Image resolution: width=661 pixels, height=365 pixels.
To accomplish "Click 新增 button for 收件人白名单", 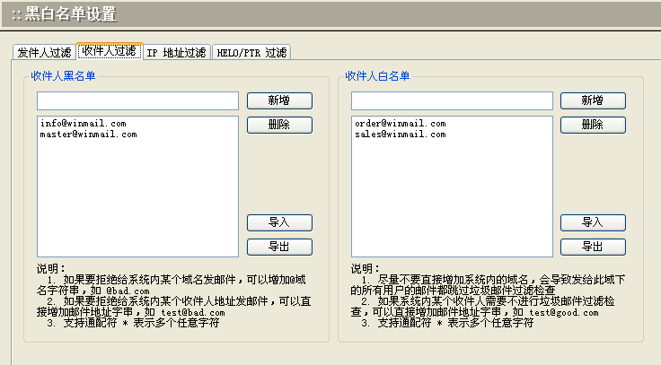I will pyautogui.click(x=593, y=100).
